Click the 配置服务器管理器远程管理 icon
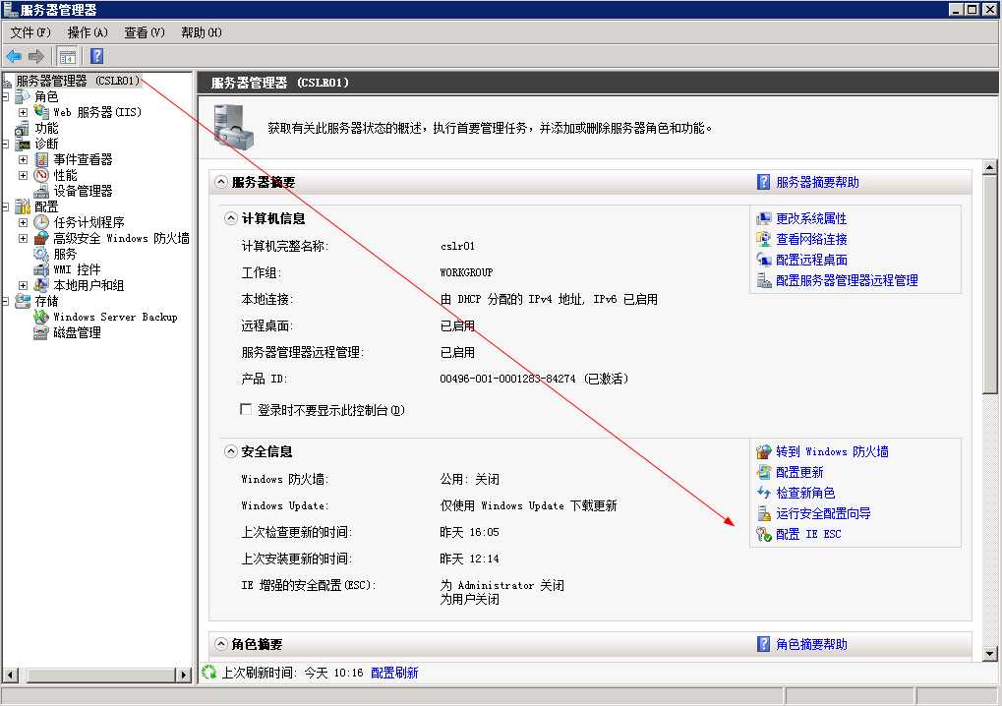Viewport: 1002px width, 706px height. pyautogui.click(x=764, y=280)
